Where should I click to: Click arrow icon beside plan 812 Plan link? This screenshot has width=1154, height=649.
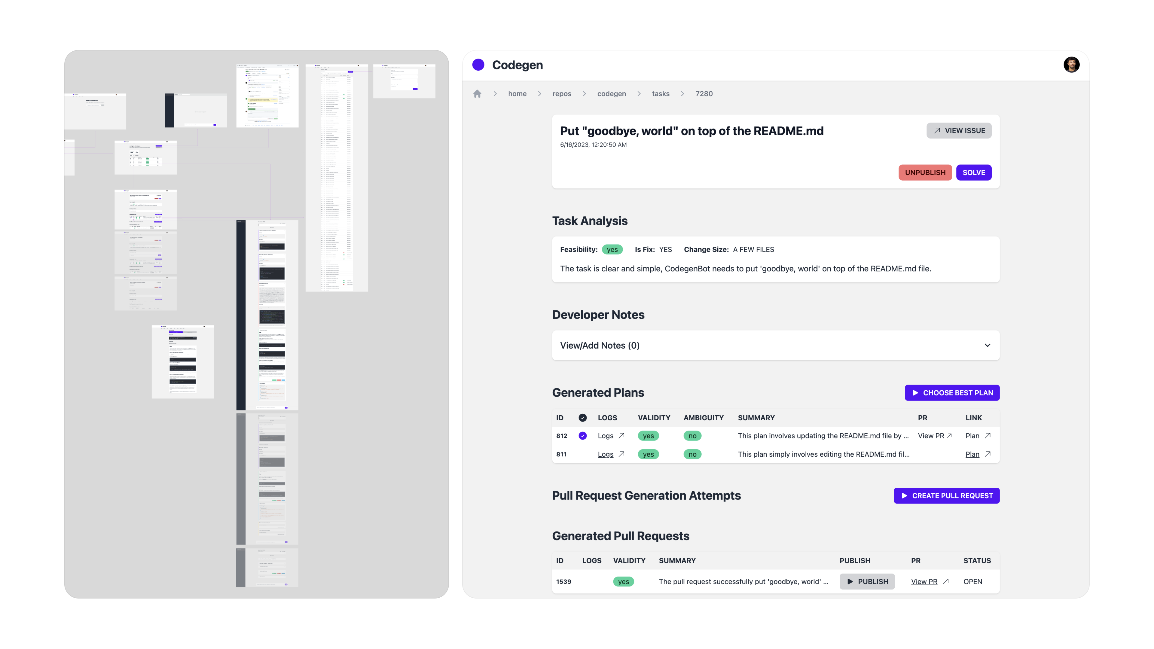(987, 435)
